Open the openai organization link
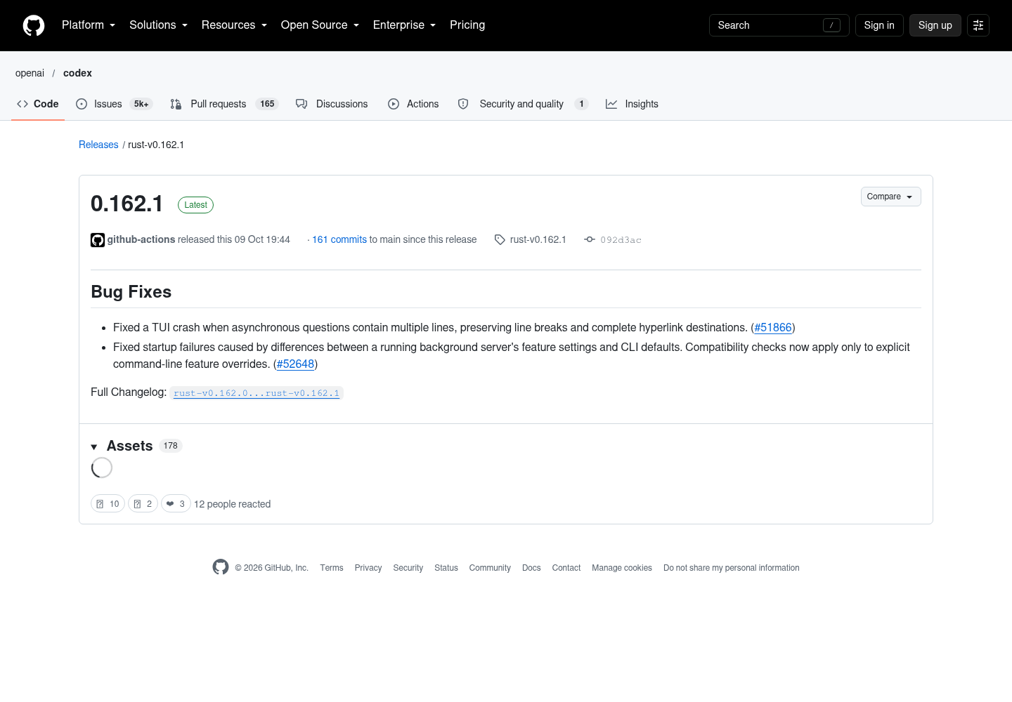Viewport: 1012px width, 702px height. [30, 73]
